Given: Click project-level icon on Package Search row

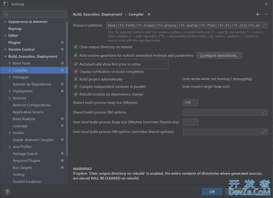Looking at the screenshot, I should pyautogui.click(x=62, y=154).
